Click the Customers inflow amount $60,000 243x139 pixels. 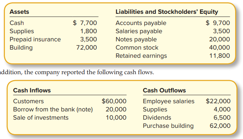(114, 101)
